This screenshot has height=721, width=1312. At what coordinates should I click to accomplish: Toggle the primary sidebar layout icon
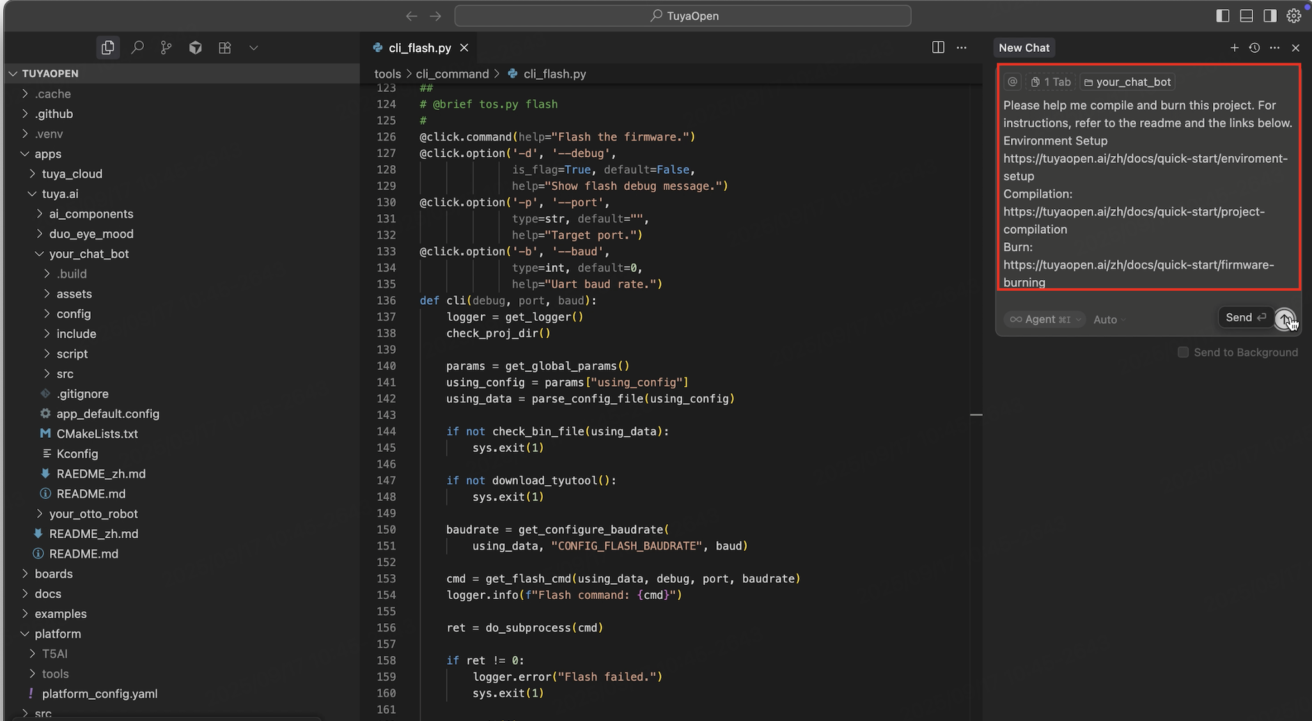point(1222,16)
